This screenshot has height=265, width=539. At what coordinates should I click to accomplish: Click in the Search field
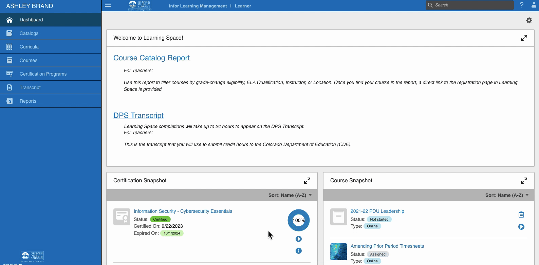[x=470, y=5]
